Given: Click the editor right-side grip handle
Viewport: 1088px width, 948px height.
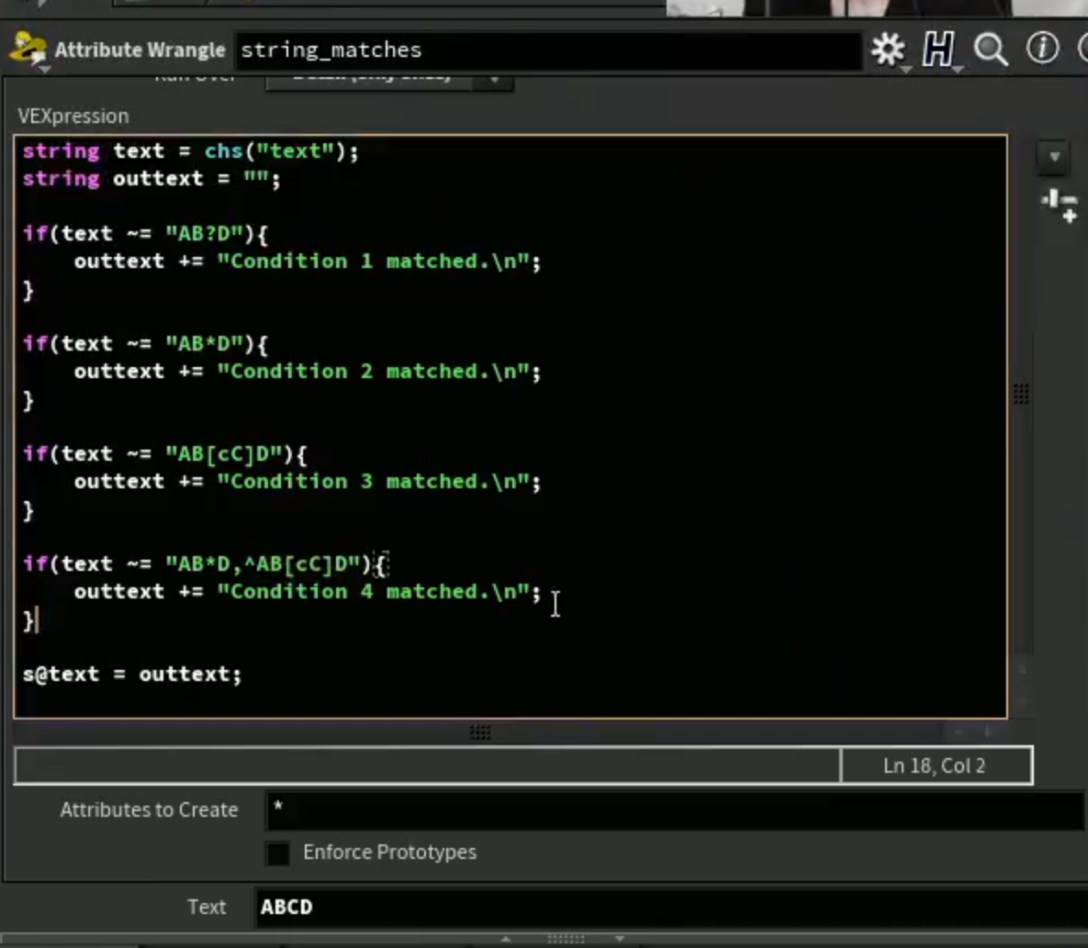Looking at the screenshot, I should tap(1021, 394).
